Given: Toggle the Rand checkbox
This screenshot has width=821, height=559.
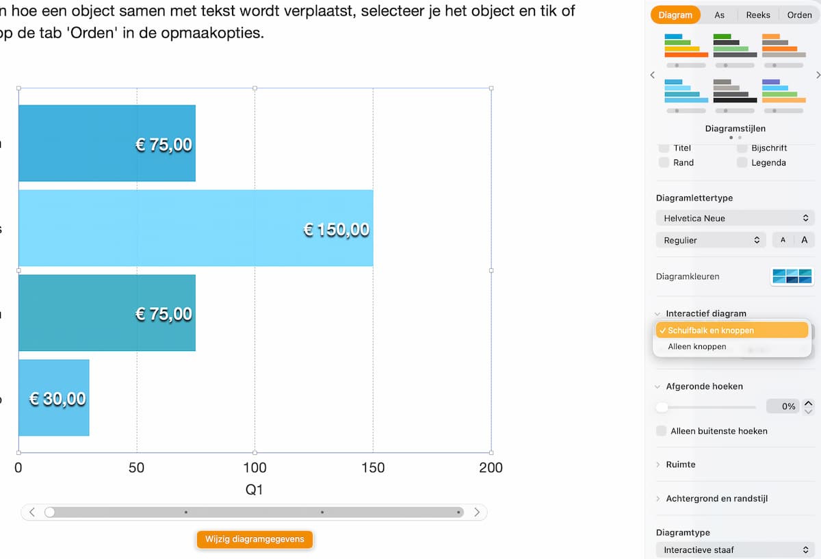Looking at the screenshot, I should coord(664,163).
